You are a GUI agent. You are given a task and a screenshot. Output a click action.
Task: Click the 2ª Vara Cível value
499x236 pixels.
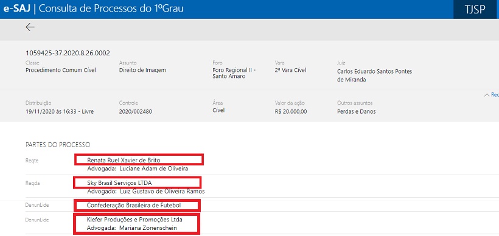tap(290, 70)
